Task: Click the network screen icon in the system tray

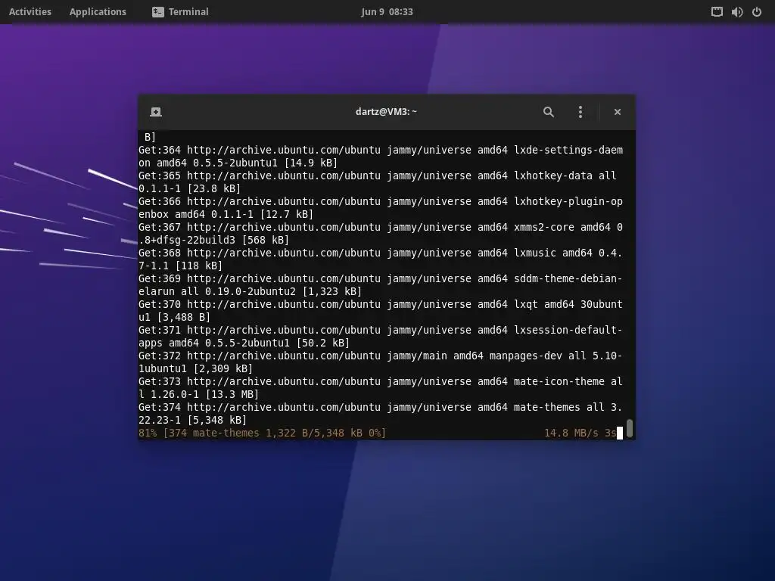Action: click(x=717, y=12)
